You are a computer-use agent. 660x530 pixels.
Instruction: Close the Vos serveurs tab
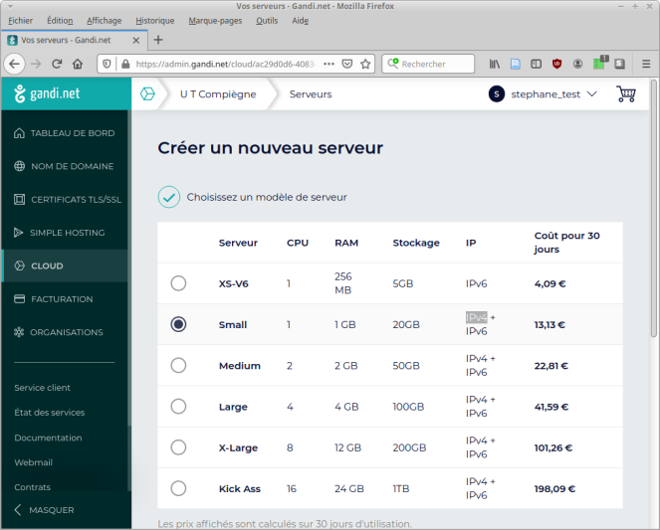click(x=136, y=41)
